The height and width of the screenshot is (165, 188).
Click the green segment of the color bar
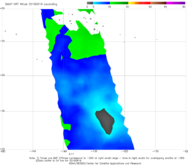(x=119, y=3)
